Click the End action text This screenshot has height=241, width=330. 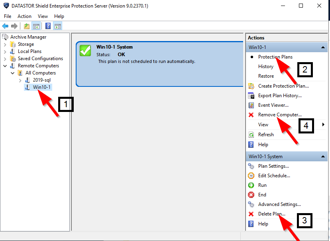point(262,195)
